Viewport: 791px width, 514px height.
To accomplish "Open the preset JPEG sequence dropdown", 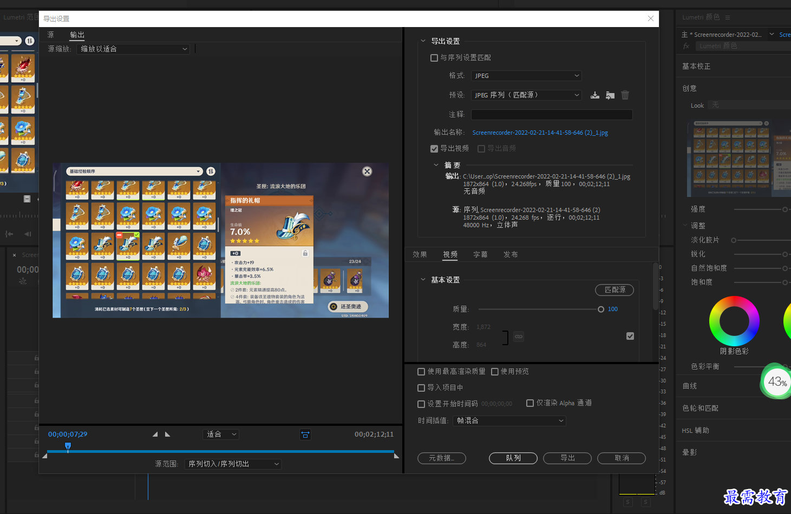I will (x=526, y=95).
